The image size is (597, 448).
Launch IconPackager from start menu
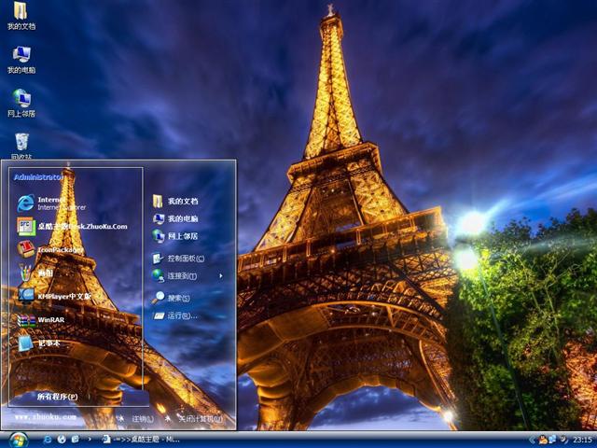49,249
